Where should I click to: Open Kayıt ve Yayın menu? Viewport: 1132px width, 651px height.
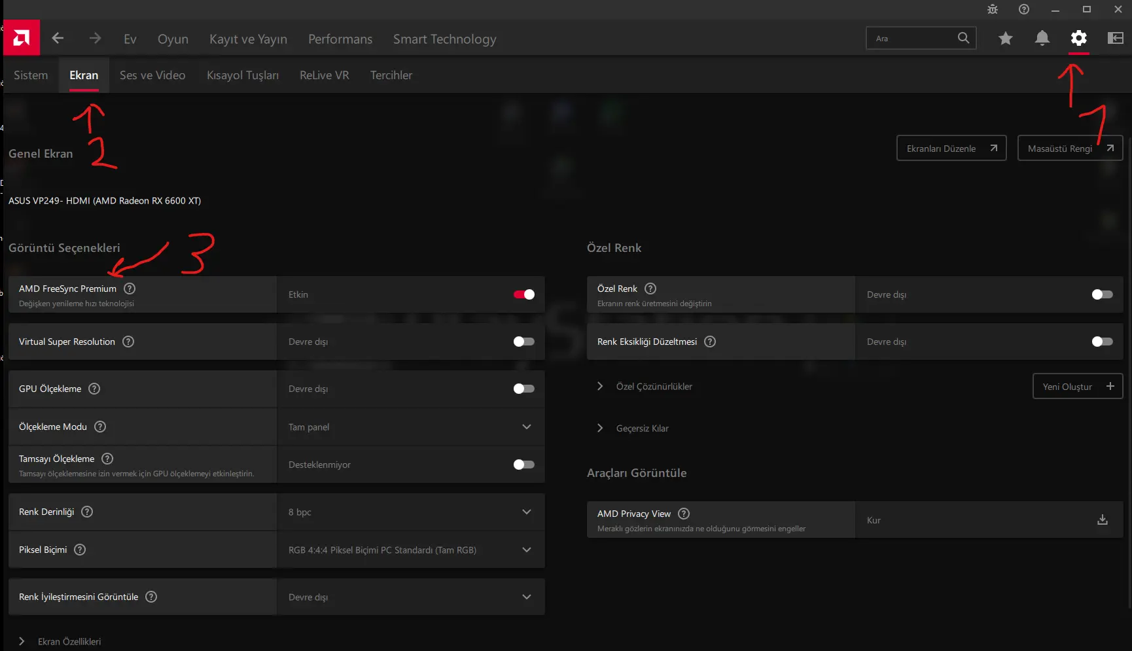248,39
